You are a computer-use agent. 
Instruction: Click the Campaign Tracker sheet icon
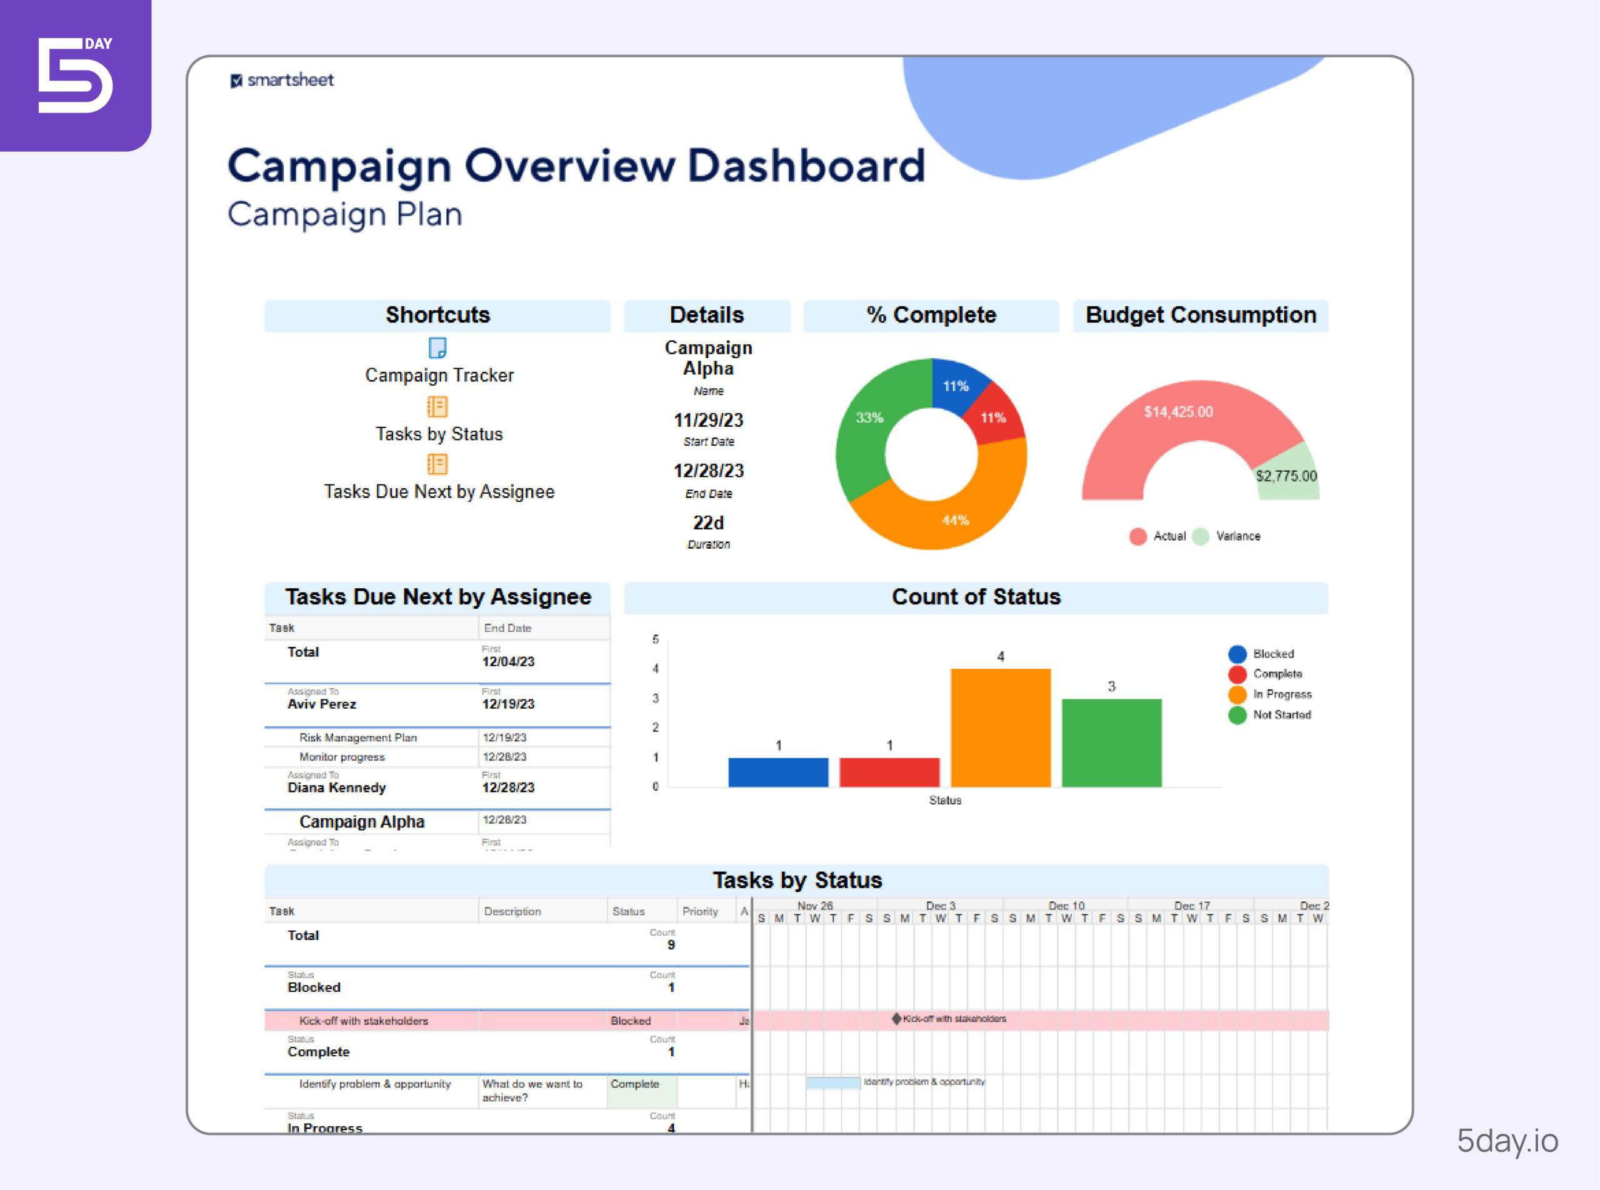[437, 348]
